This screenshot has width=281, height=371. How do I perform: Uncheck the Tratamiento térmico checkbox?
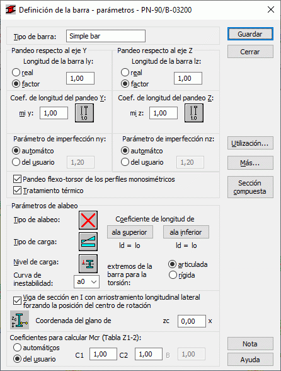point(17,191)
